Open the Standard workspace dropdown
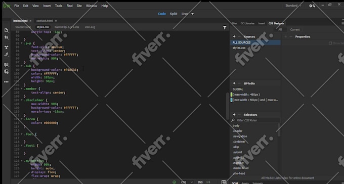This screenshot has width=344, height=184. (293, 6)
